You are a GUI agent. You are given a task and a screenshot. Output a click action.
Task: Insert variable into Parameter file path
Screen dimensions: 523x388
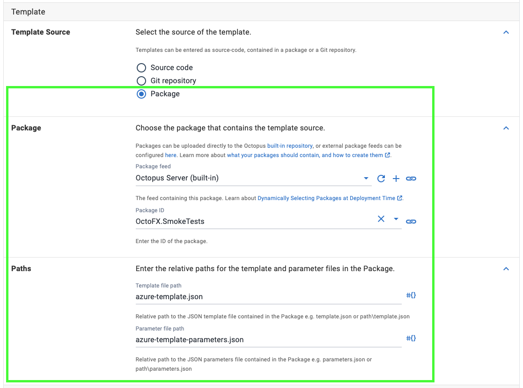(x=411, y=338)
